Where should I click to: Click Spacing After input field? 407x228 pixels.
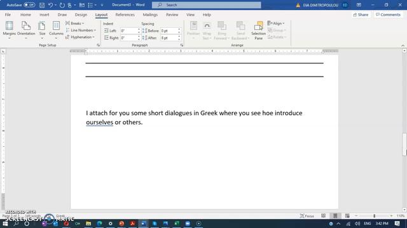coord(169,38)
